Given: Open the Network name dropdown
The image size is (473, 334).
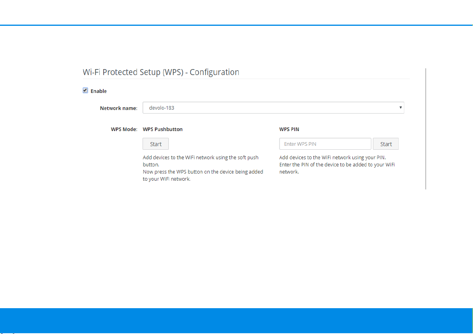Looking at the screenshot, I should (273, 108).
